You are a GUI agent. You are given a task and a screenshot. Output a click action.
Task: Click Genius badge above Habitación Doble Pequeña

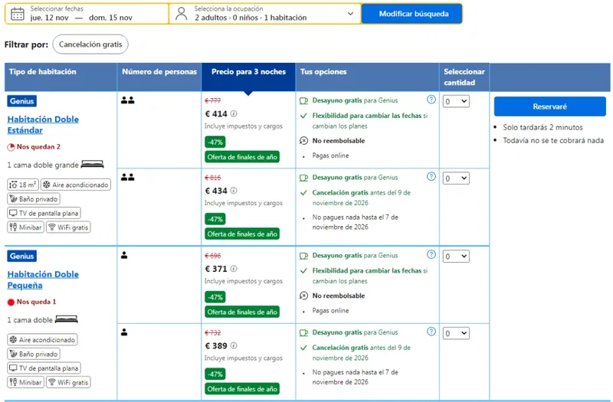[x=22, y=257]
